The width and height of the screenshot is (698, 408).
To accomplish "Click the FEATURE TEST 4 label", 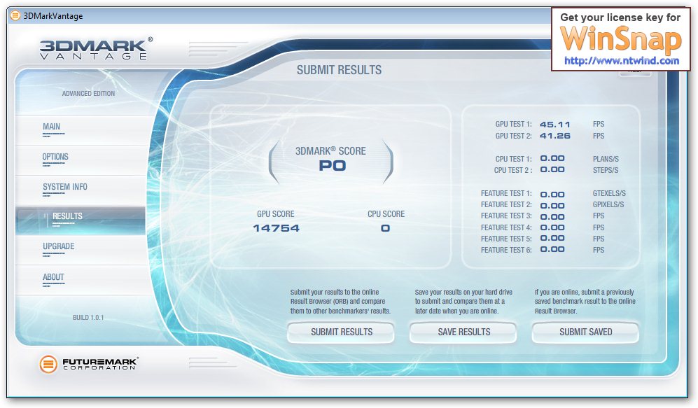I will click(506, 227).
